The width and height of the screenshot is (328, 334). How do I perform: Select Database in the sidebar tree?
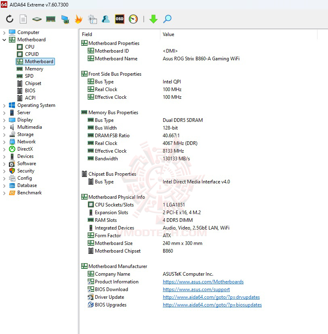27,185
